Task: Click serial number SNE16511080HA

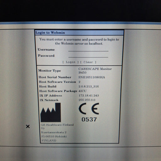Action: pyautogui.click(x=92, y=77)
